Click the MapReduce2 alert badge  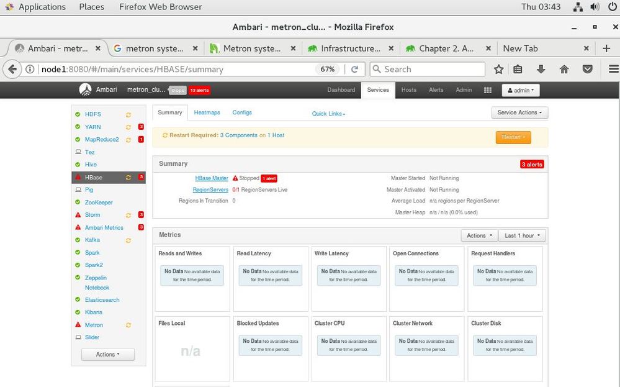click(141, 139)
